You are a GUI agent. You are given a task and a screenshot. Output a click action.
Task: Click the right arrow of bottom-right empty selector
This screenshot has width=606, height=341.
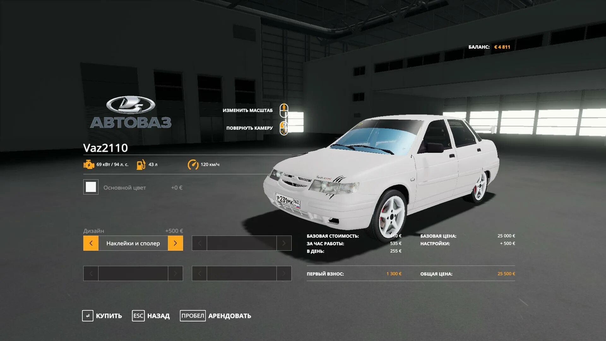point(284,273)
